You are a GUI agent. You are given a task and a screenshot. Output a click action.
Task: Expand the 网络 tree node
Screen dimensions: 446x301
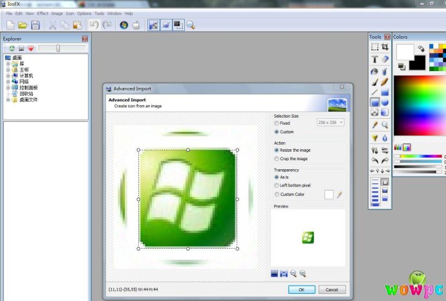click(8, 81)
